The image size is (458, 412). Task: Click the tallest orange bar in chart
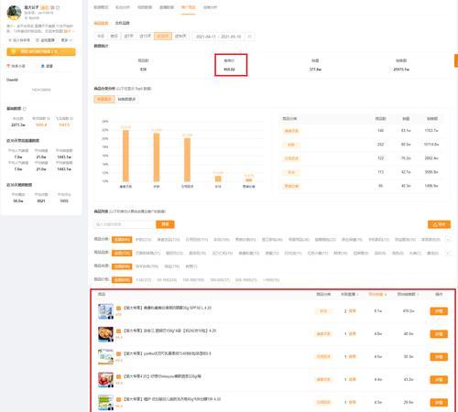(125, 156)
